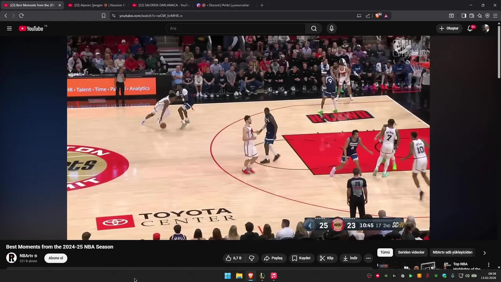Image resolution: width=501 pixels, height=282 pixels.
Task: Open Brave Rewards triangle icon
Action: (386, 16)
